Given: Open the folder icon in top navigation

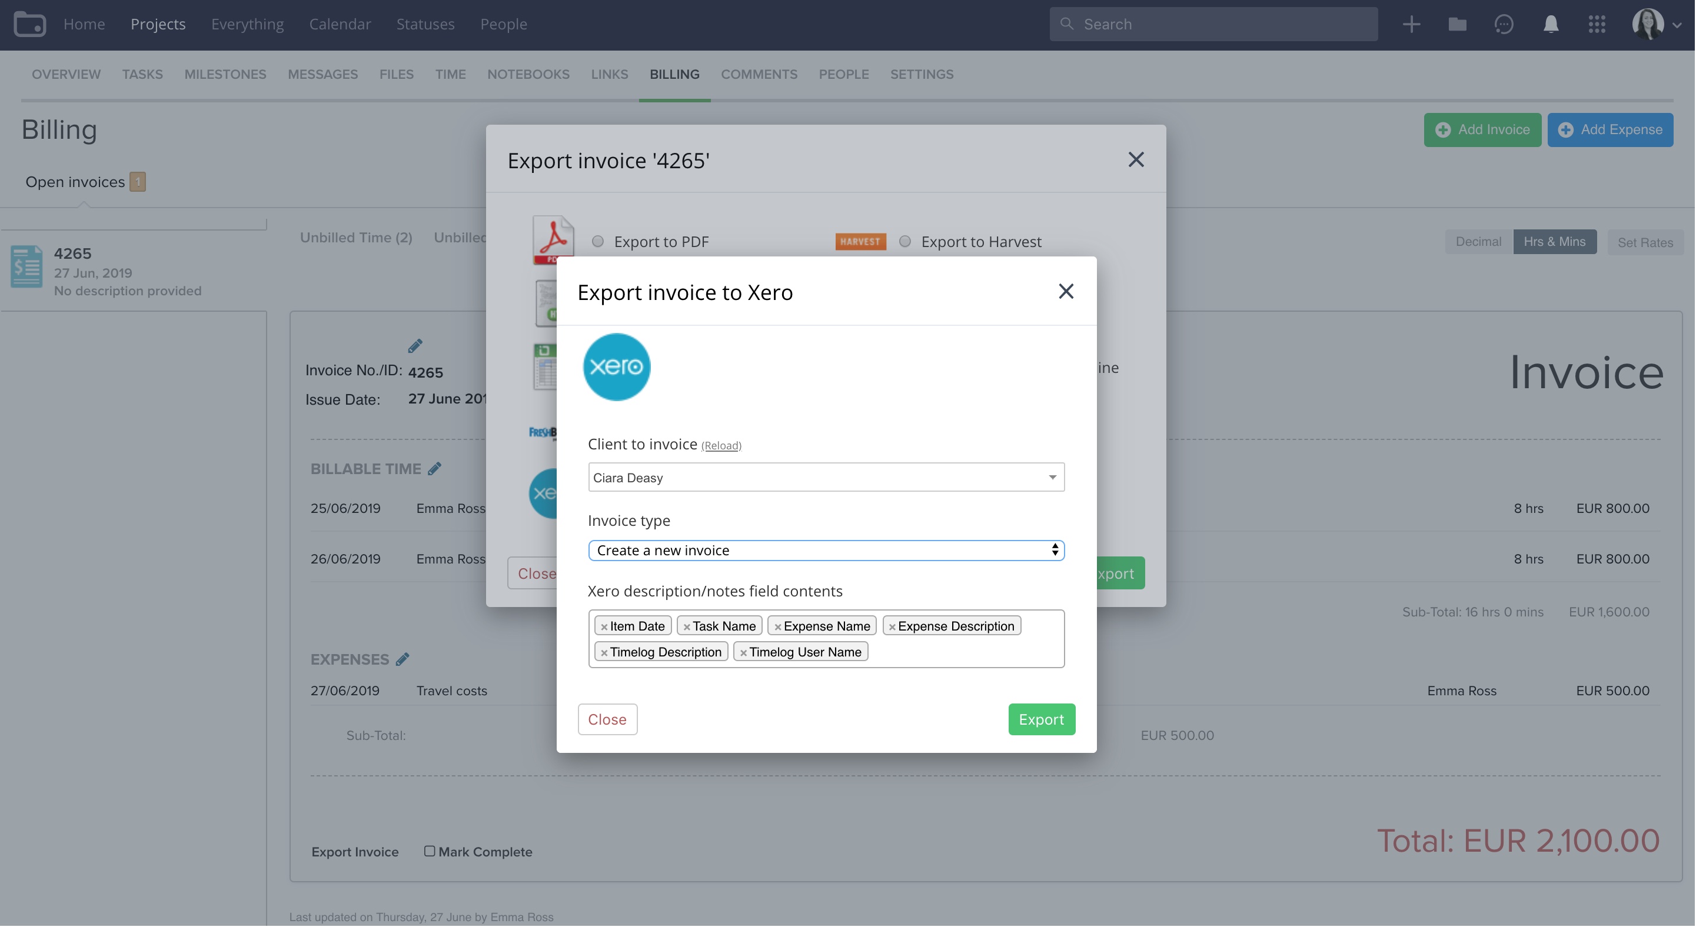Looking at the screenshot, I should coord(1457,24).
